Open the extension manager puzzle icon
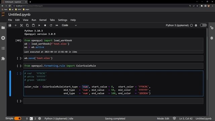This screenshot has width=215, height=121. tap(3, 58)
